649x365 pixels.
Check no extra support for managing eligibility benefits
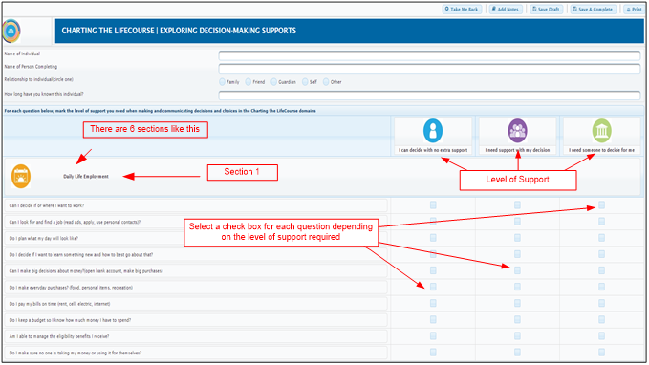tap(433, 335)
